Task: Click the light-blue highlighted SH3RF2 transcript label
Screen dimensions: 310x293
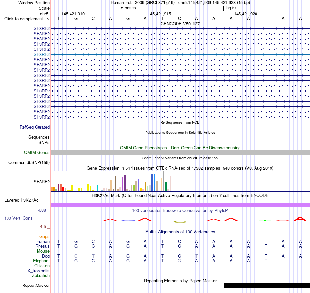Action: pyautogui.click(x=41, y=54)
